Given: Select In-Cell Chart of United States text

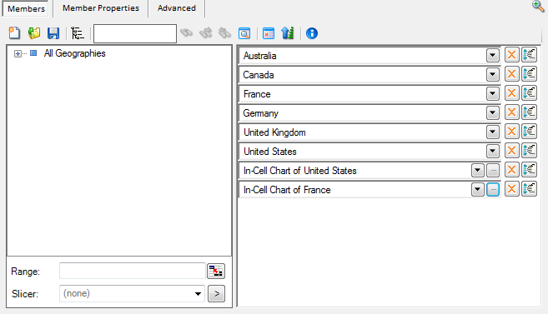Looking at the screenshot, I should tap(300, 171).
